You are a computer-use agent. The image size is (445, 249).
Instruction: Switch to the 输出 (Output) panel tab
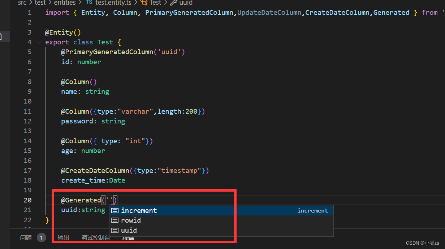click(x=63, y=237)
